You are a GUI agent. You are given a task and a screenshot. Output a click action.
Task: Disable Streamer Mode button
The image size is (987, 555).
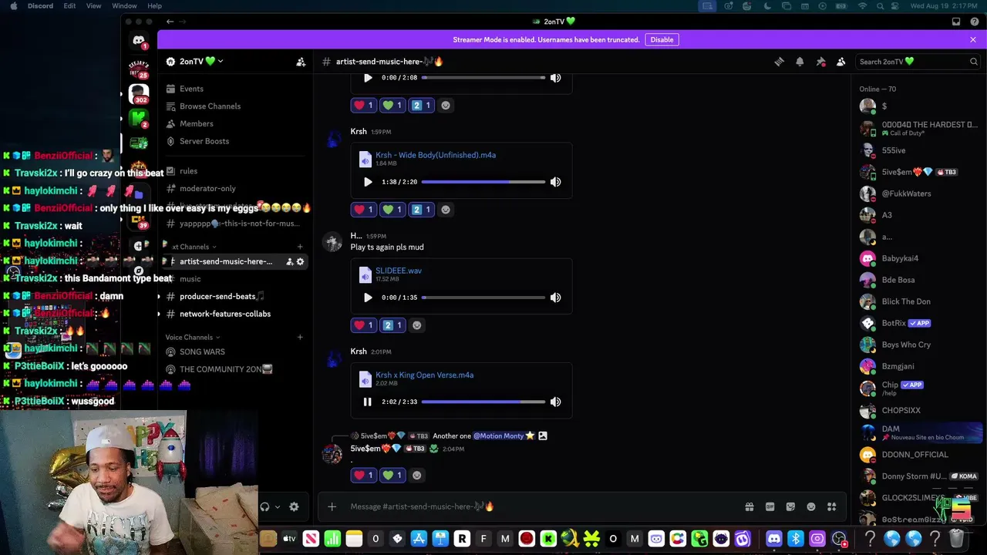(662, 39)
